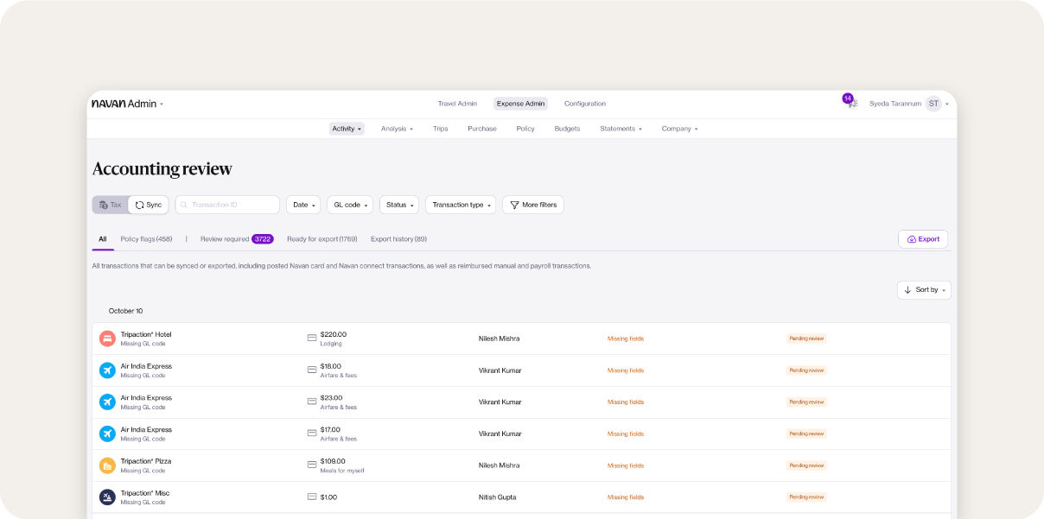Click Pending review badge on Tripaction* Pizza row
This screenshot has width=1044, height=519.
[x=806, y=465]
